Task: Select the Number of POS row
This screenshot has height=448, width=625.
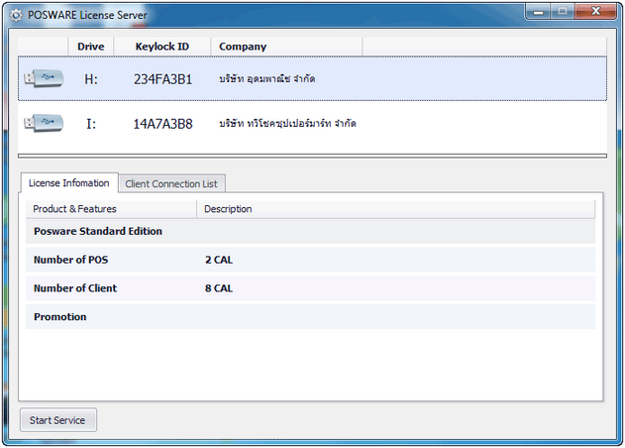Action: tap(70, 260)
